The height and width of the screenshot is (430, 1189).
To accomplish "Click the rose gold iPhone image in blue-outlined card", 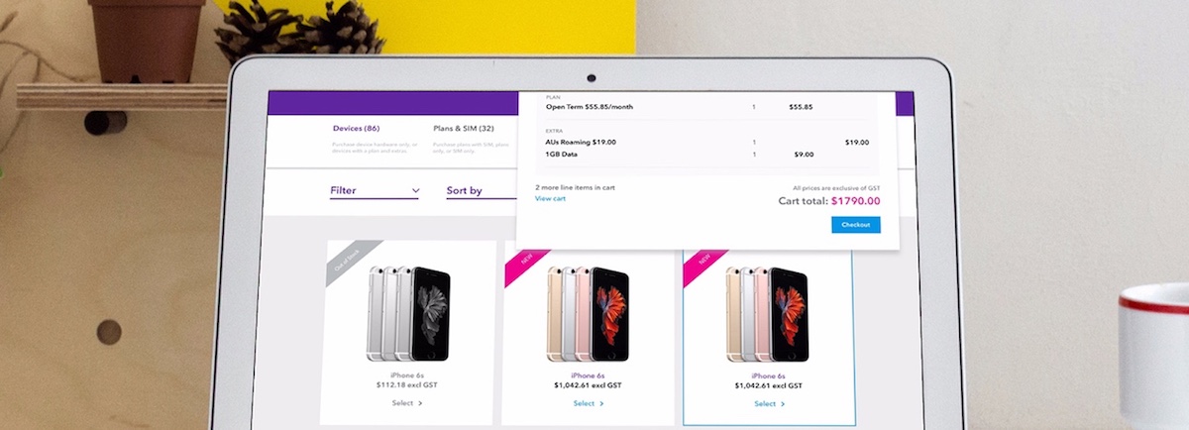I will point(767,313).
